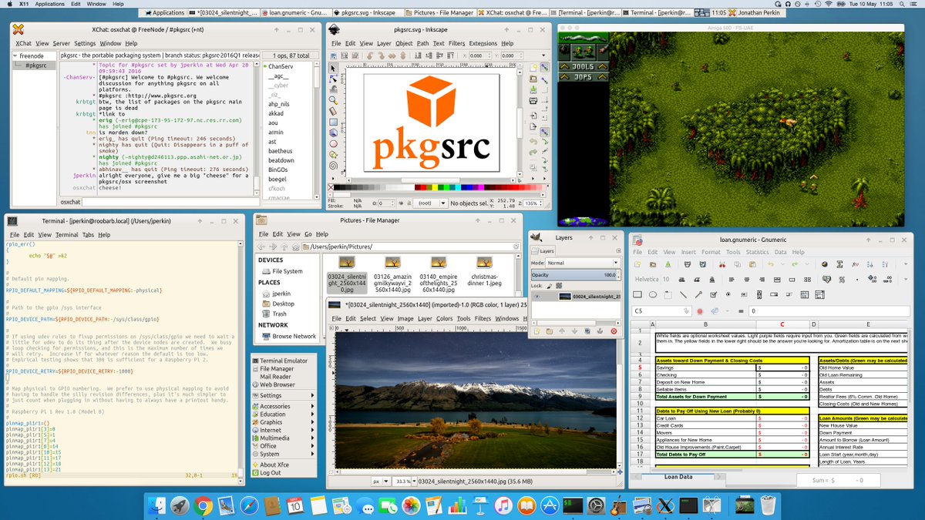Open Gnumeric Statistics menu
Viewport: 925px width, 520px height.
(757, 252)
